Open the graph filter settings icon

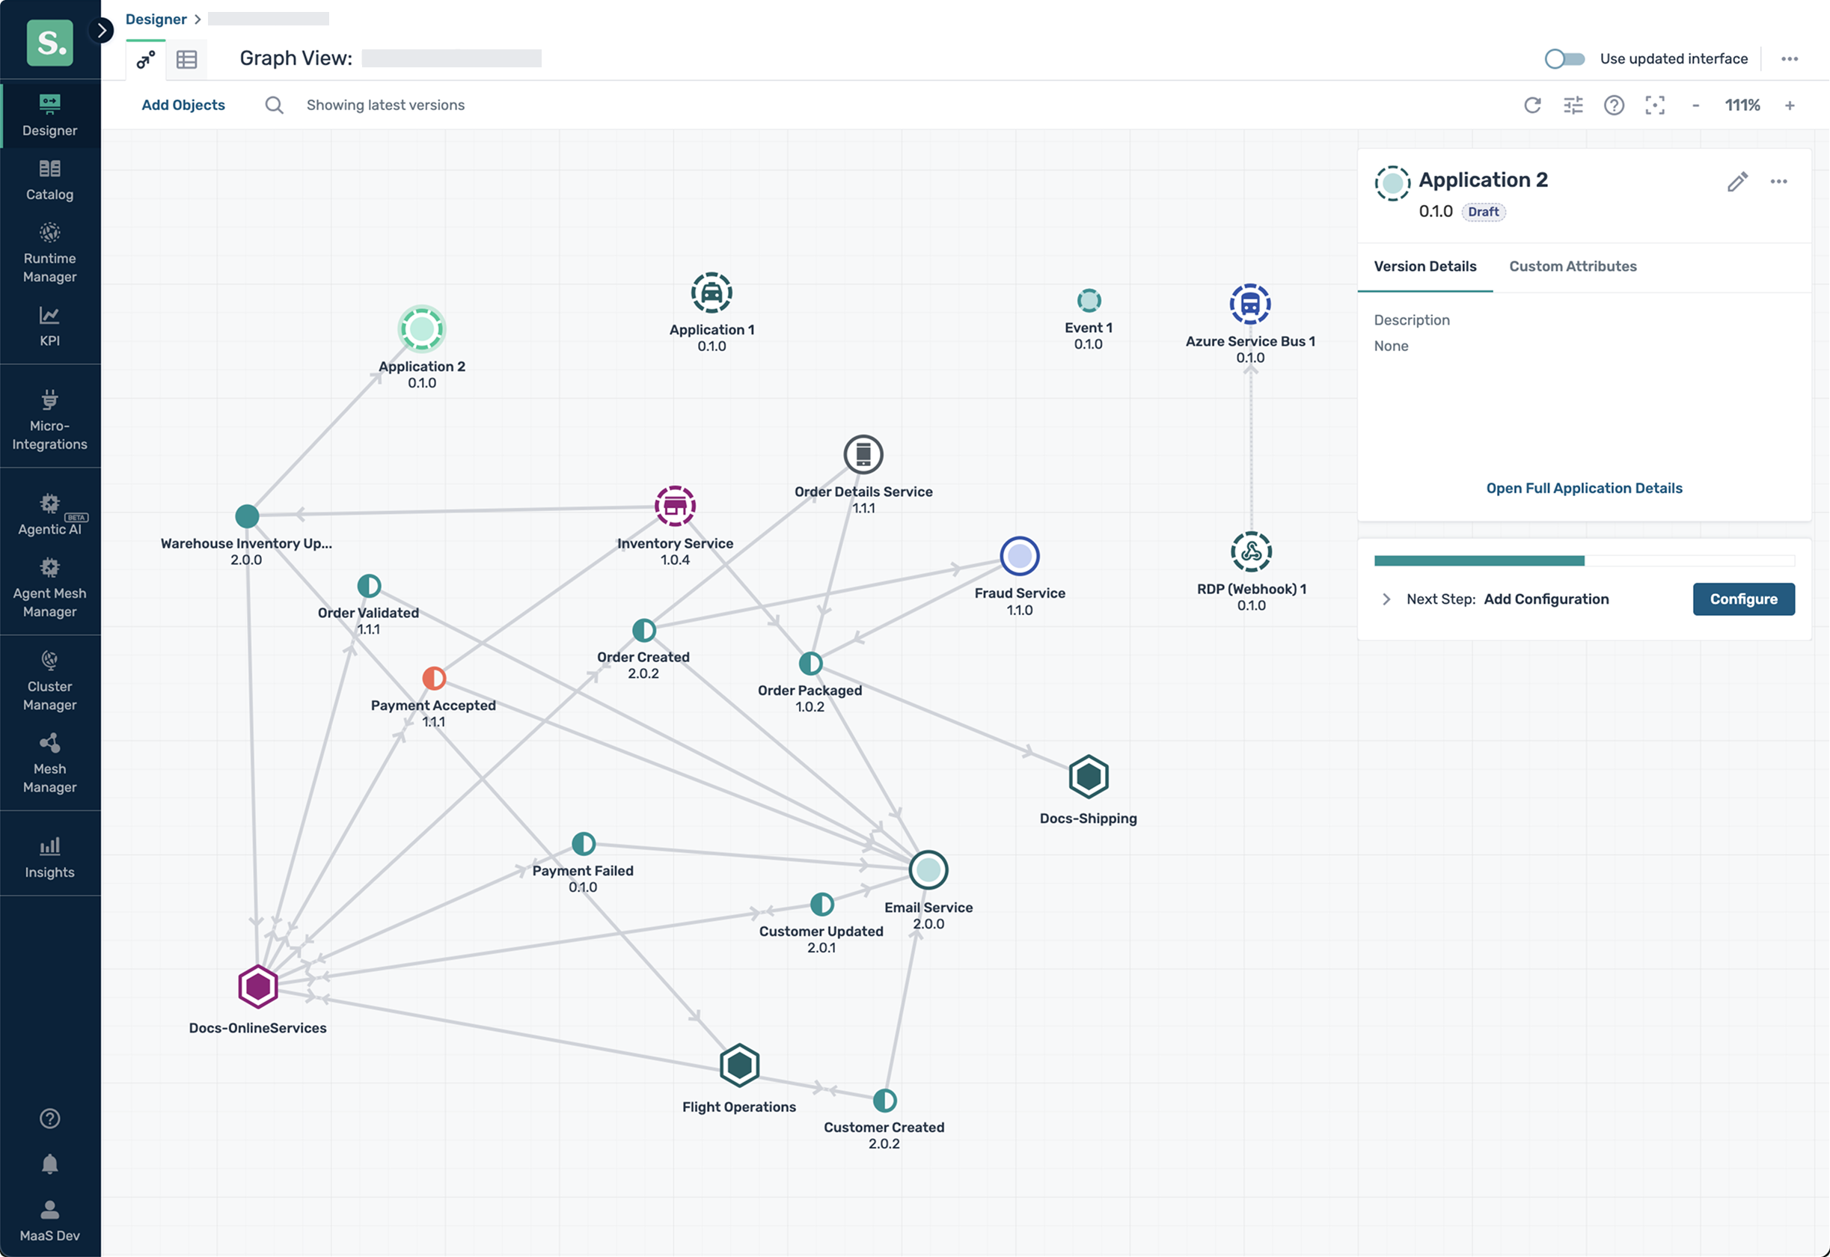click(1573, 105)
